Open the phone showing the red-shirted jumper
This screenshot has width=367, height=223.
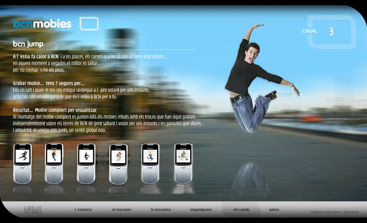118,163
